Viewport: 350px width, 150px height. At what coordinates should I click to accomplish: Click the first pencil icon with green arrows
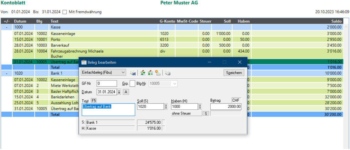[x=143, y=72]
